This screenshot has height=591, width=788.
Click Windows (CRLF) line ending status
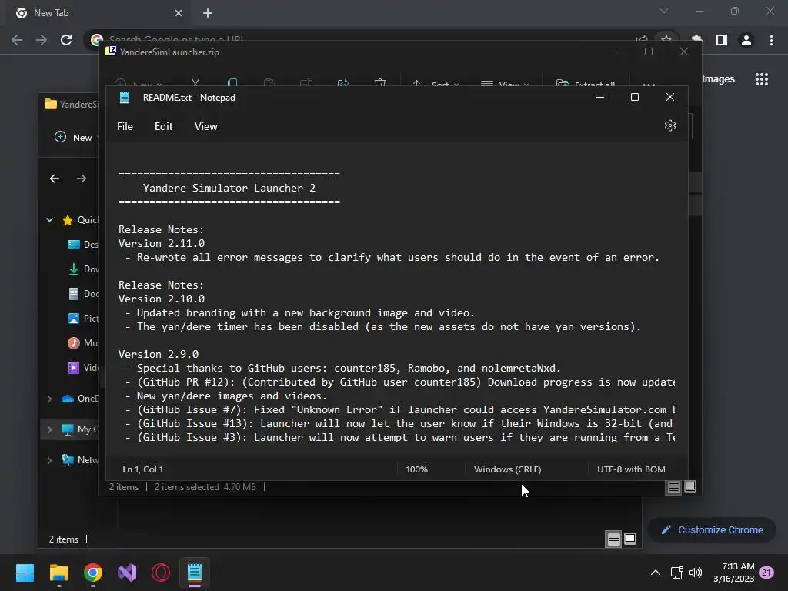pyautogui.click(x=508, y=469)
